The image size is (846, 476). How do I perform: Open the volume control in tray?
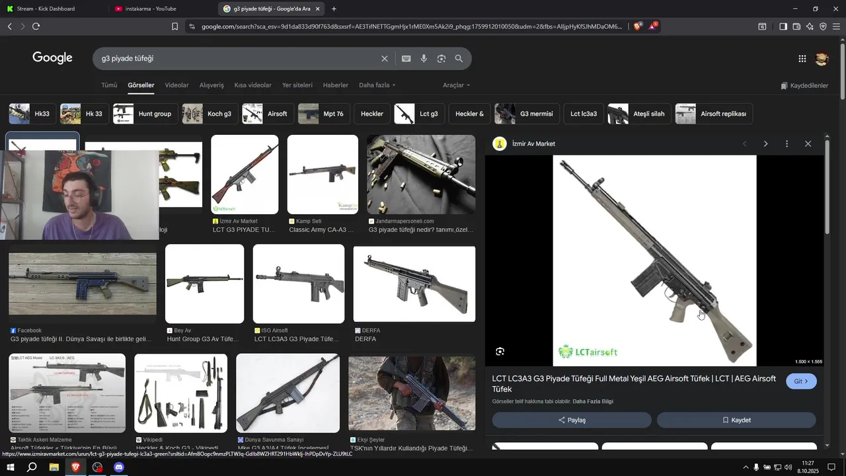coord(788,467)
